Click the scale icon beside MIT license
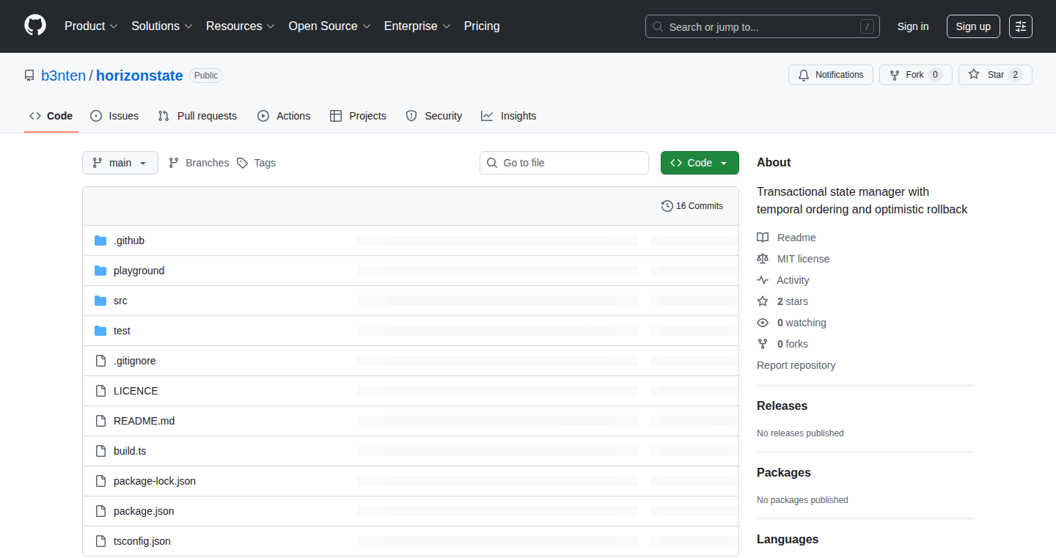1056x558 pixels. pyautogui.click(x=763, y=259)
